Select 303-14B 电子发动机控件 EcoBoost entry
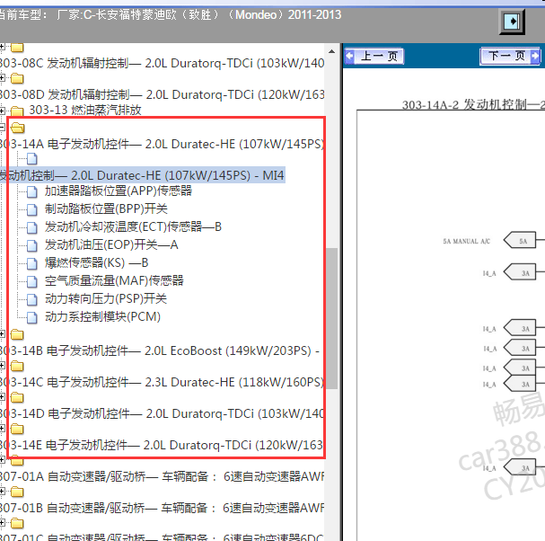 click(x=160, y=350)
